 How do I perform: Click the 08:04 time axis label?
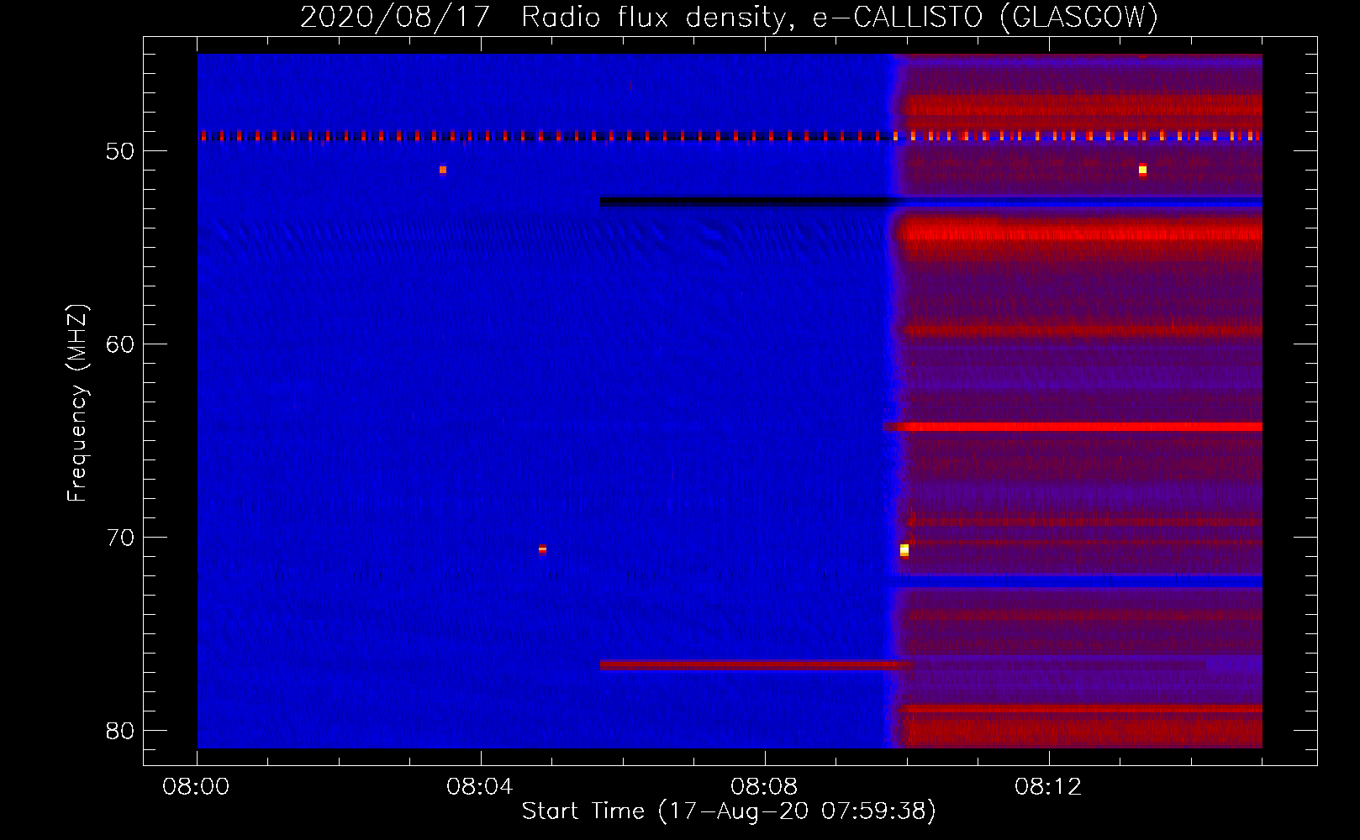tap(480, 787)
